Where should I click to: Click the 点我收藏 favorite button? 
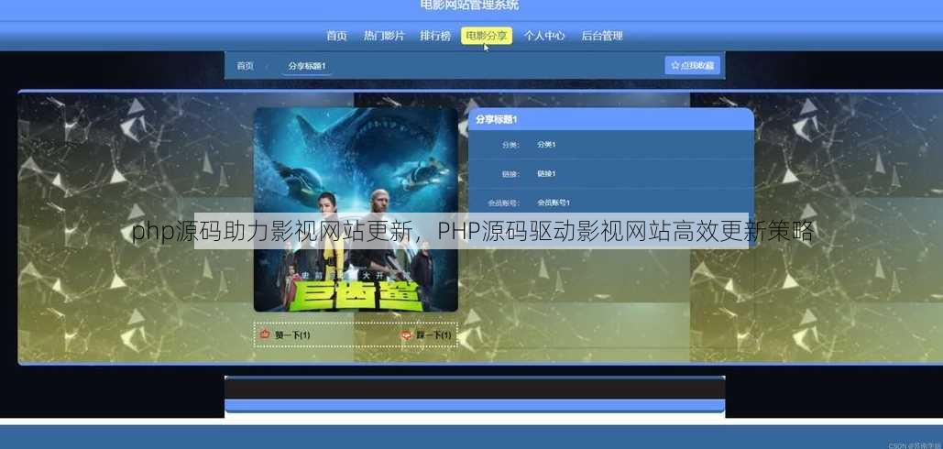(x=692, y=65)
